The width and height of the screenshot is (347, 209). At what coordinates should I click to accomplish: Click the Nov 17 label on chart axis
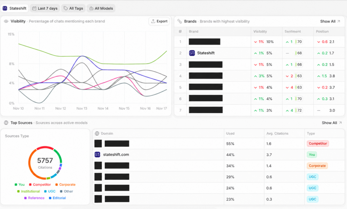click(x=162, y=108)
